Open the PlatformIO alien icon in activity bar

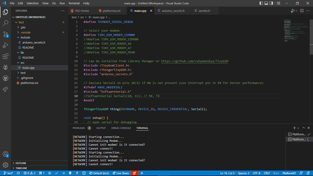coord(5,67)
